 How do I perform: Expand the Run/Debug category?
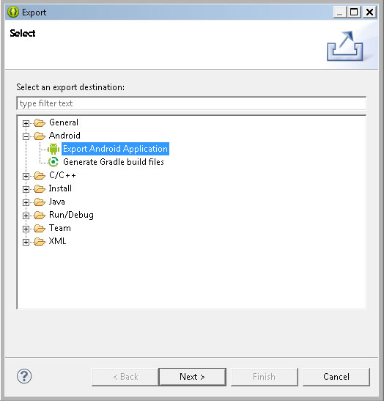click(x=26, y=216)
